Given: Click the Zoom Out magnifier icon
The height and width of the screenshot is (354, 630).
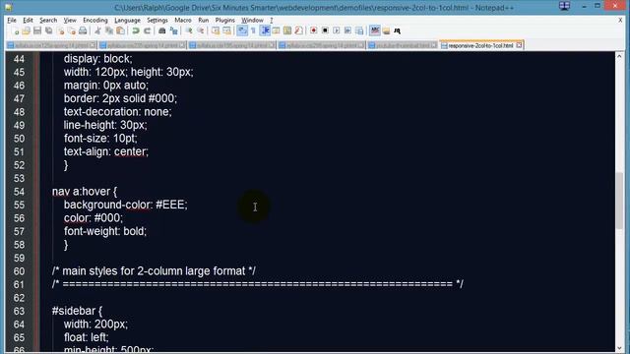Looking at the screenshot, I should point(200,30).
